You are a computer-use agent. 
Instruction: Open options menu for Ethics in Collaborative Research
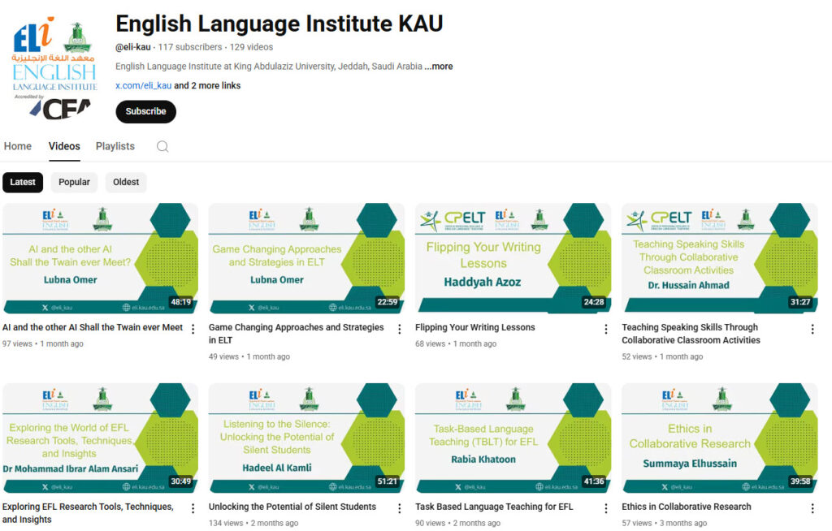pos(812,508)
